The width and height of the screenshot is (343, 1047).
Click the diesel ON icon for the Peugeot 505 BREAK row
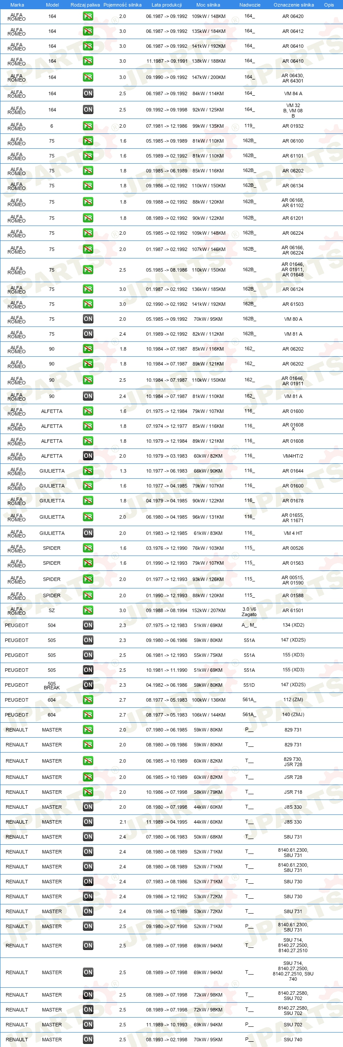(x=88, y=685)
